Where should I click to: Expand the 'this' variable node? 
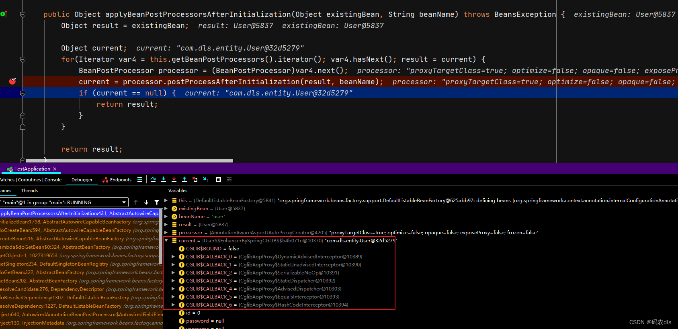click(166, 200)
